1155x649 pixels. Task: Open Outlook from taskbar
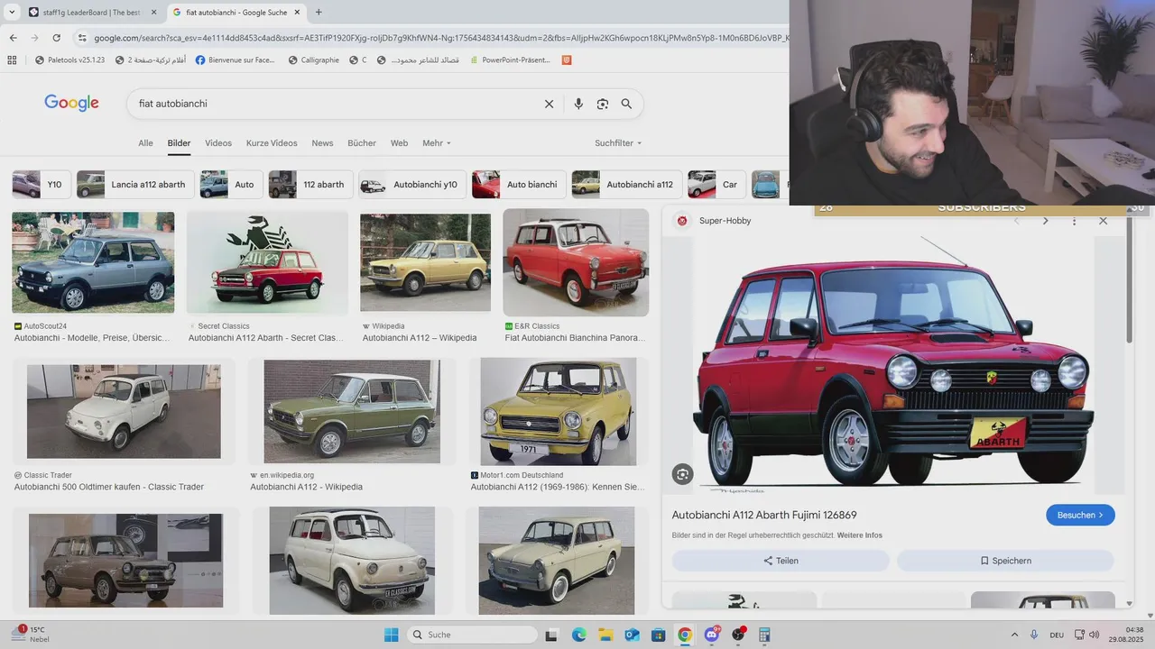click(633, 635)
